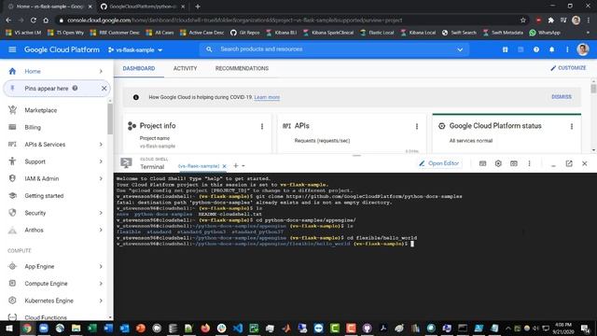Select the vs-flask-sample terminal tab
Screen dimensions: 597x336
[199, 166]
